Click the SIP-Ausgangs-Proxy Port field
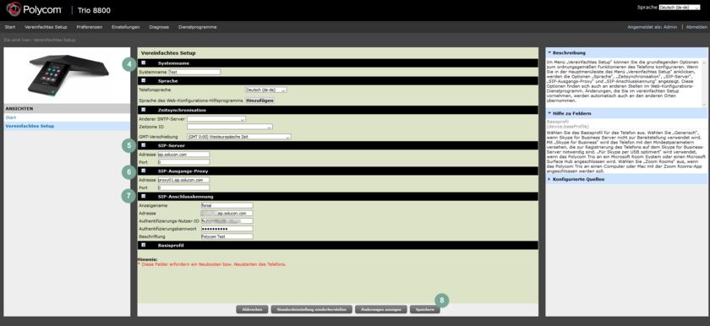 click(x=183, y=187)
